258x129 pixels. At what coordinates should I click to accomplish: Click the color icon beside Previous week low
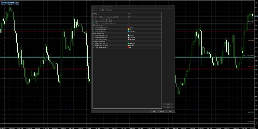pyautogui.click(x=94, y=37)
